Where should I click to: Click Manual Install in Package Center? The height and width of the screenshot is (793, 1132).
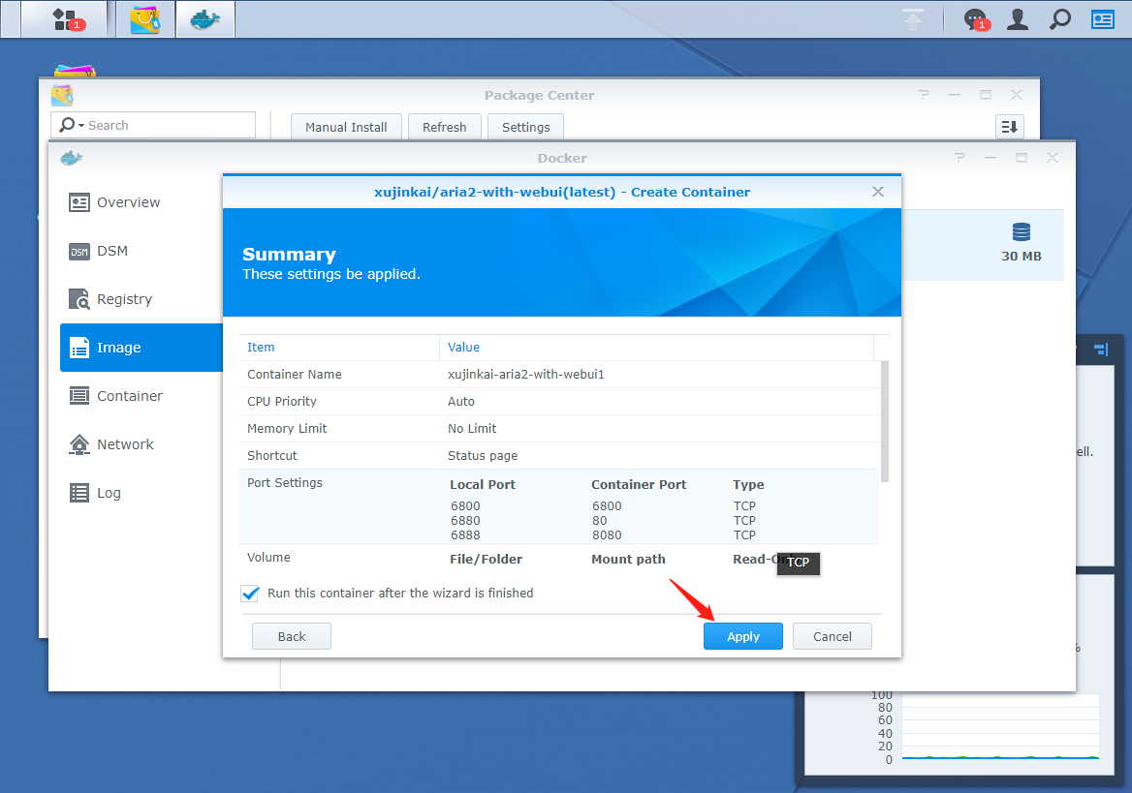(x=346, y=127)
